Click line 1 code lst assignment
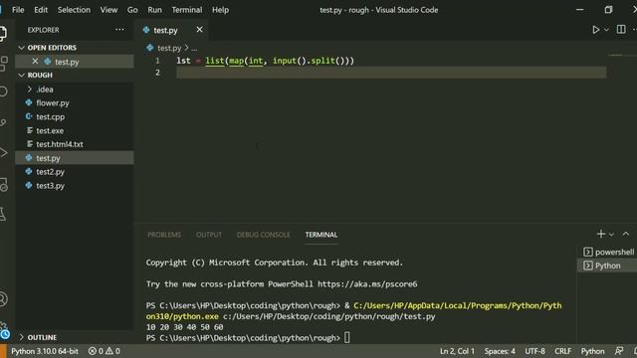The image size is (637, 358). 266,61
